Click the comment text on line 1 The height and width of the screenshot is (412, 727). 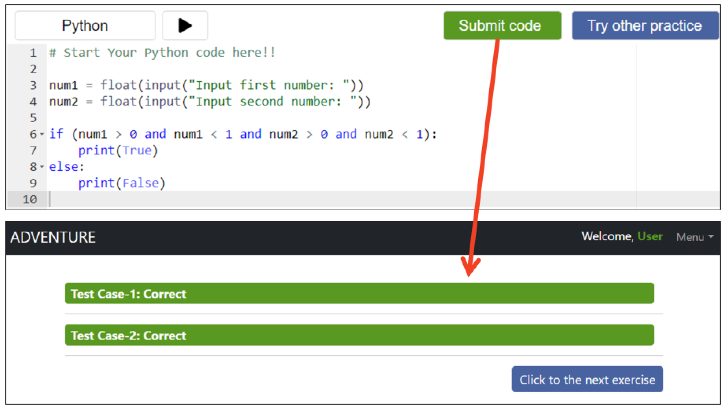pyautogui.click(x=162, y=53)
